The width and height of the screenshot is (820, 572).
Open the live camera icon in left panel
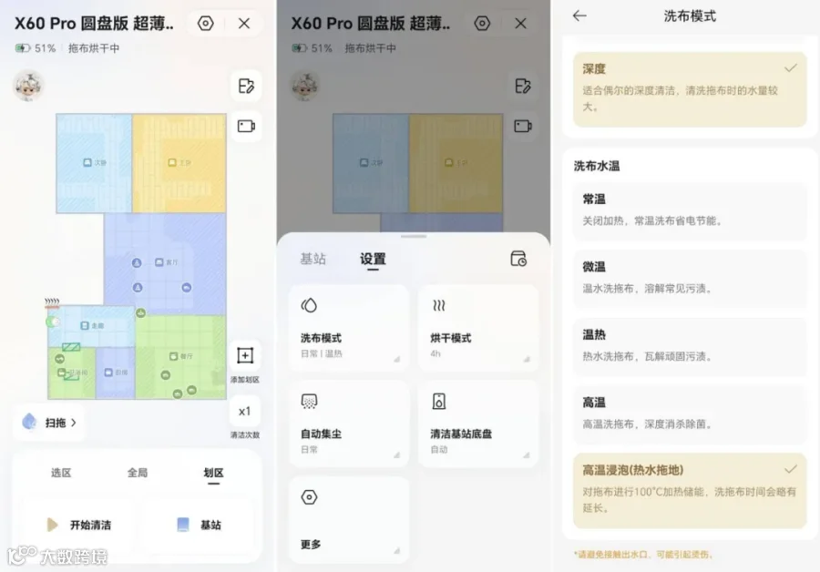[x=246, y=126]
